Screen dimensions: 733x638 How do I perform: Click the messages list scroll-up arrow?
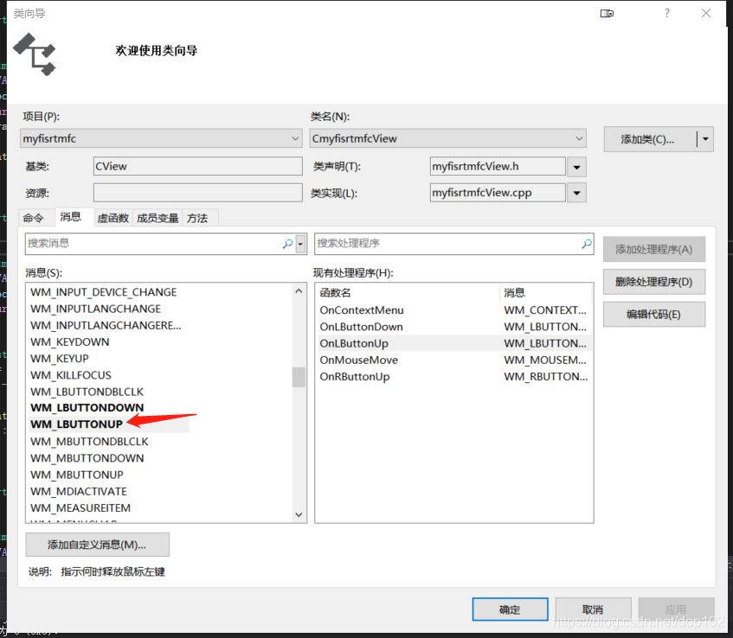point(299,291)
